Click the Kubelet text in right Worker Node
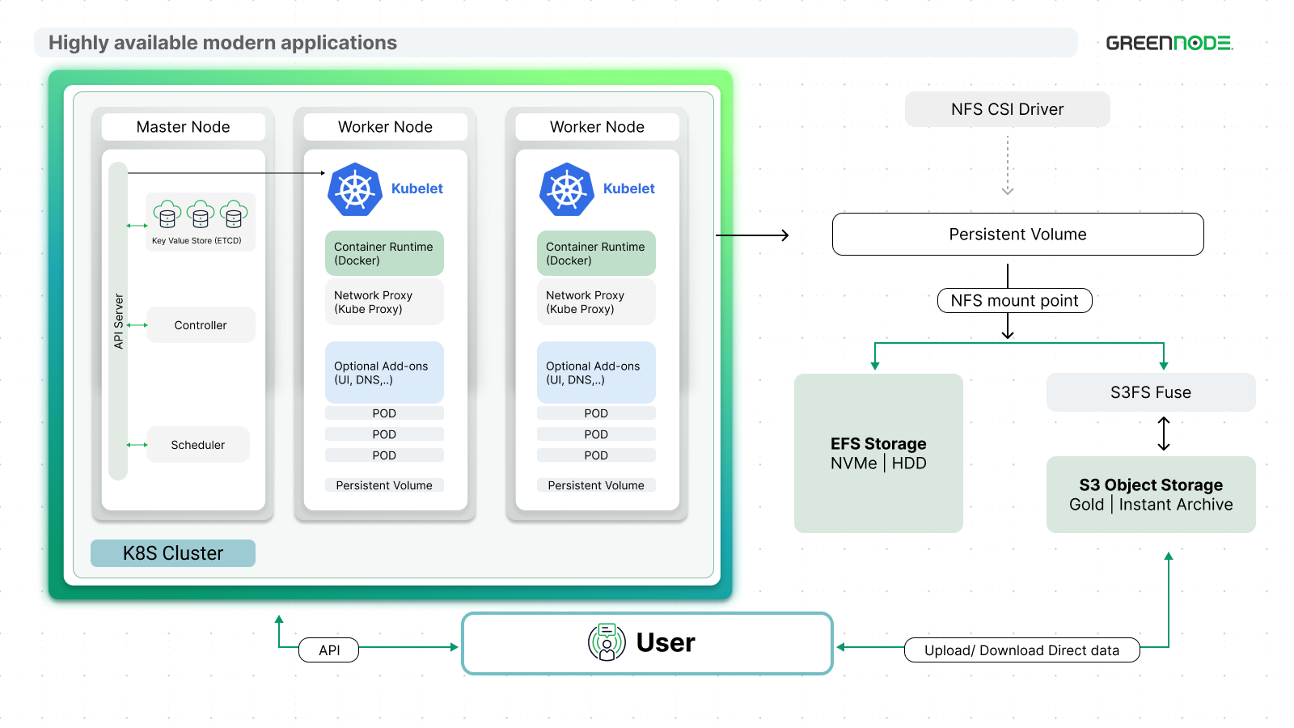Viewport: 1294px width, 728px height. (x=629, y=188)
